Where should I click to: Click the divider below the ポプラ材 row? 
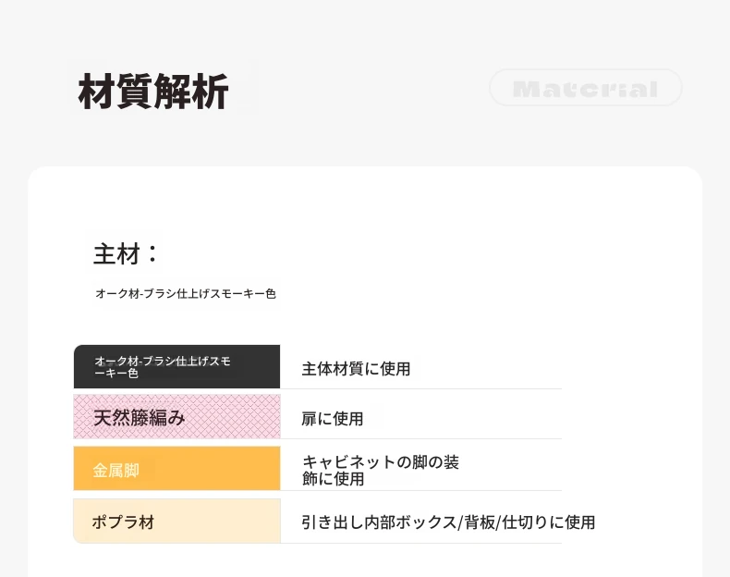point(420,543)
